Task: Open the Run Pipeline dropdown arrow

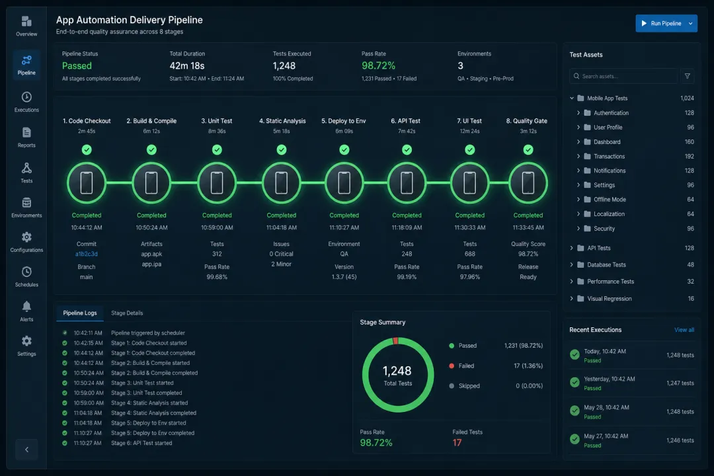Action: pos(691,23)
